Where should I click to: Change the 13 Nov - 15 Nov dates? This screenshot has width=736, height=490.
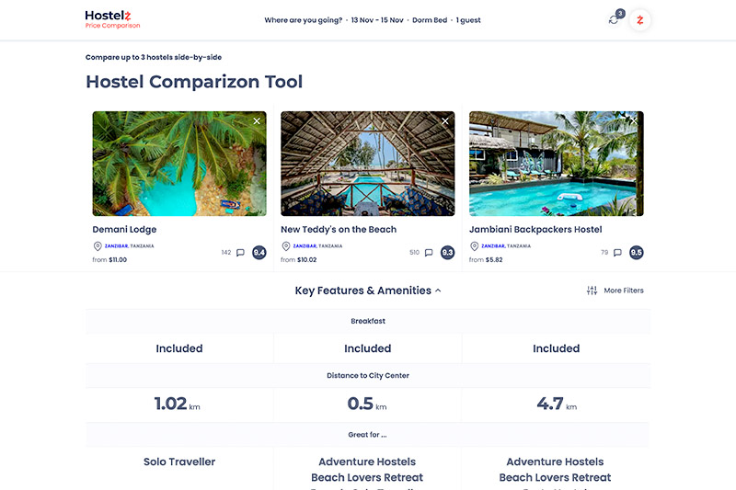click(x=377, y=20)
